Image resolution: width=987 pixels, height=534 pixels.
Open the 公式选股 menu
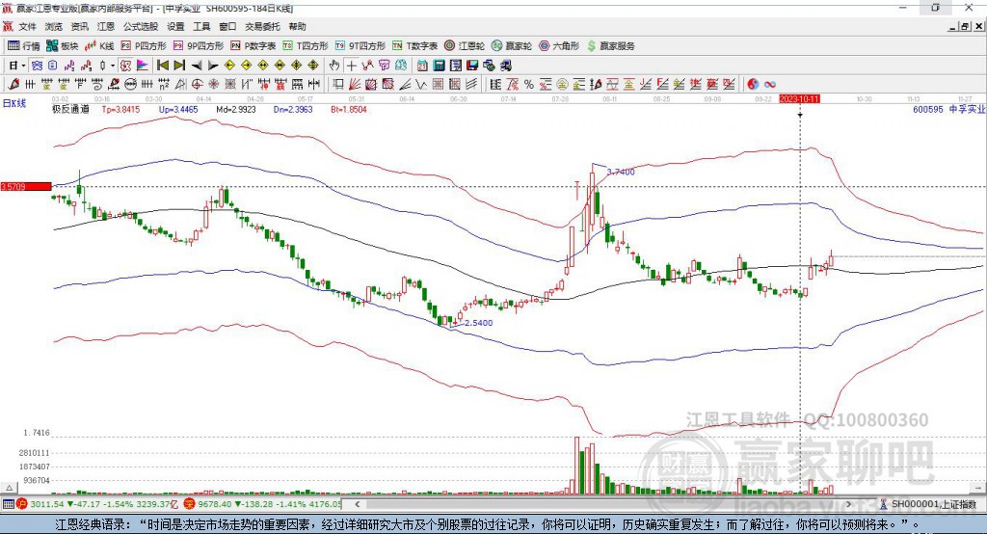coord(141,26)
